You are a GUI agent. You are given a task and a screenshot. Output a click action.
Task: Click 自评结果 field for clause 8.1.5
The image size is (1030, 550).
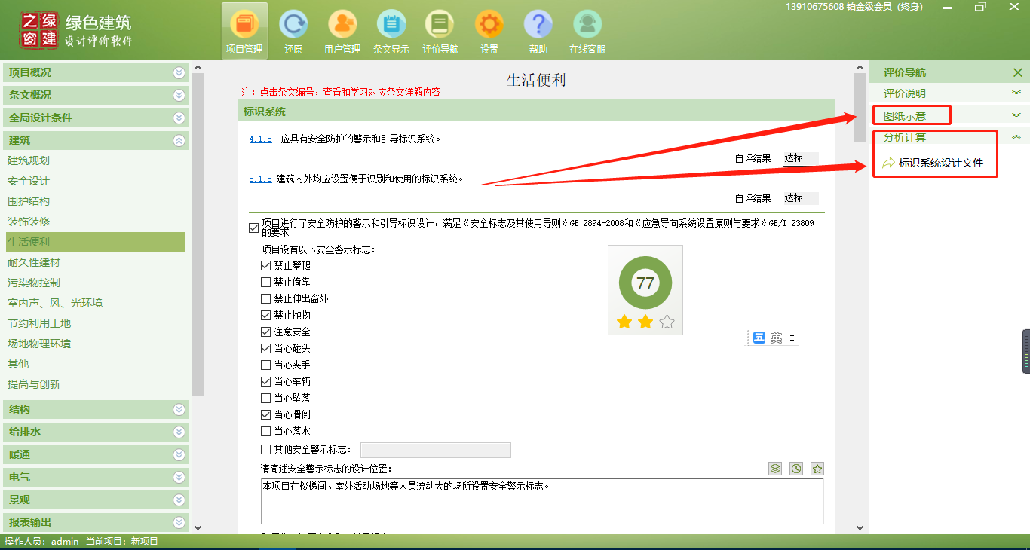point(801,198)
